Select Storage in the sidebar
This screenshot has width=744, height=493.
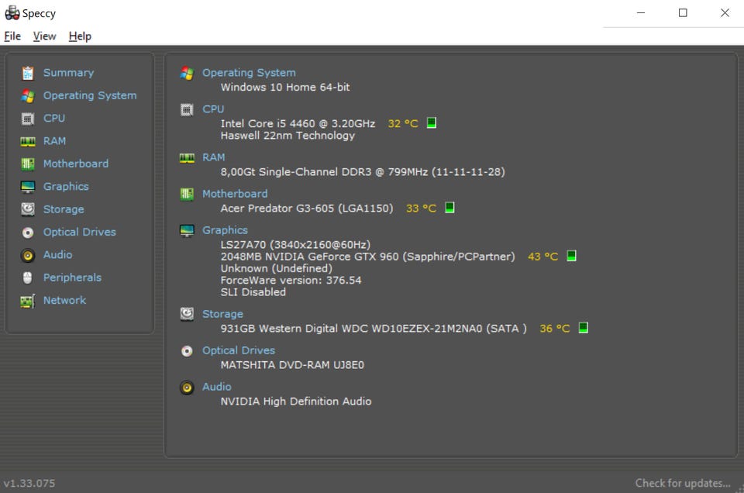(64, 209)
